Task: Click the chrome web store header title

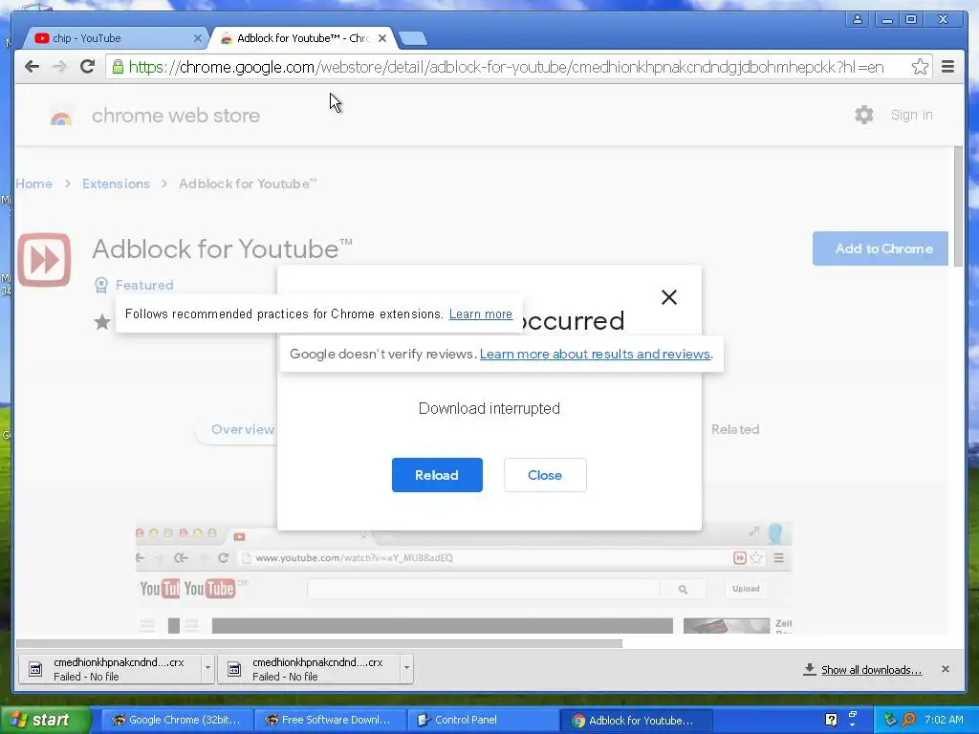Action: [176, 116]
